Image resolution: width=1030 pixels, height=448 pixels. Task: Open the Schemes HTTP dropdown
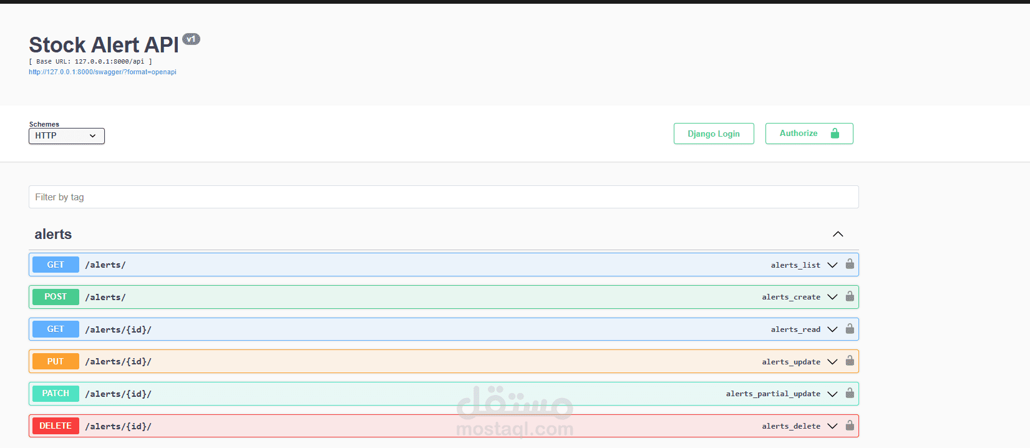point(67,136)
